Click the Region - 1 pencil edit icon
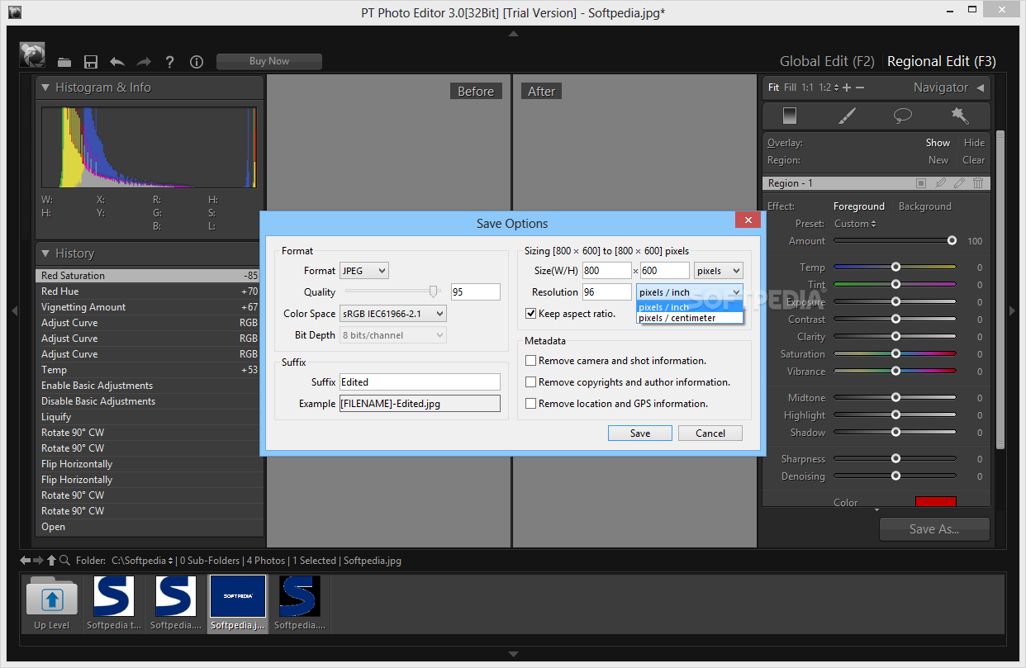1026x668 pixels. (x=959, y=183)
